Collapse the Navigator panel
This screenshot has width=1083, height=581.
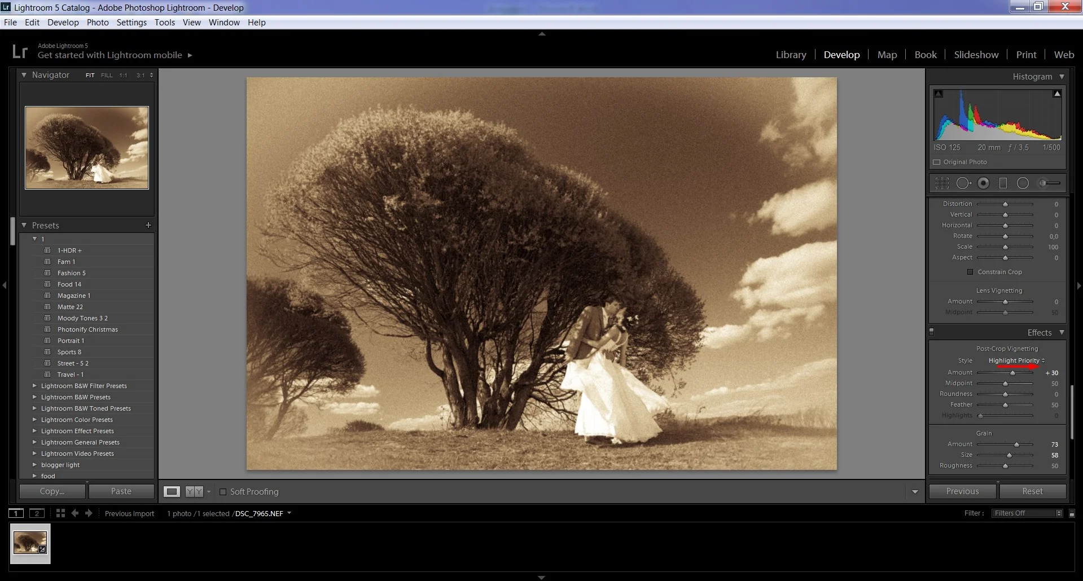(x=24, y=74)
